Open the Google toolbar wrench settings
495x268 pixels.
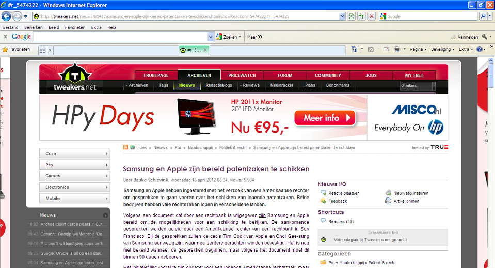pyautogui.click(x=485, y=37)
